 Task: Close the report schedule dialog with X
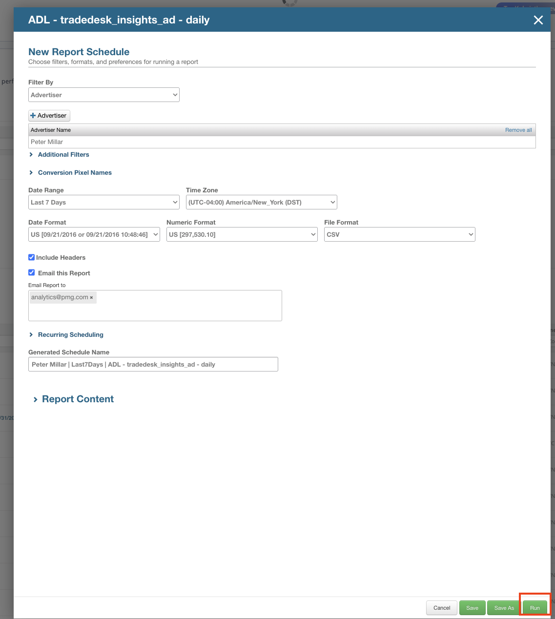(538, 20)
